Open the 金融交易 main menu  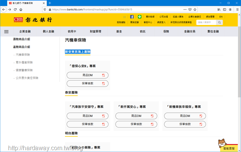coord(190,32)
